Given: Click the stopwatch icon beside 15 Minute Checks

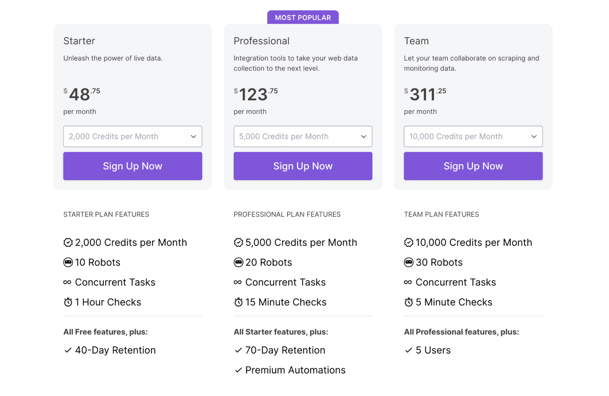Looking at the screenshot, I should 238,302.
